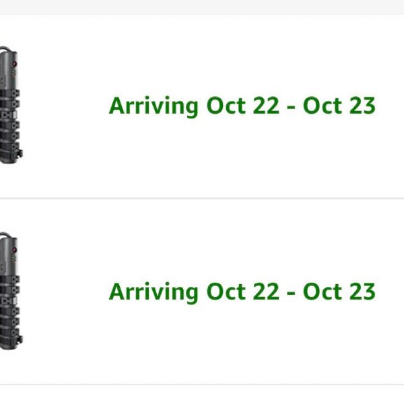
Task: Click the red power switch on top surge protector image
Action: coord(14,63)
